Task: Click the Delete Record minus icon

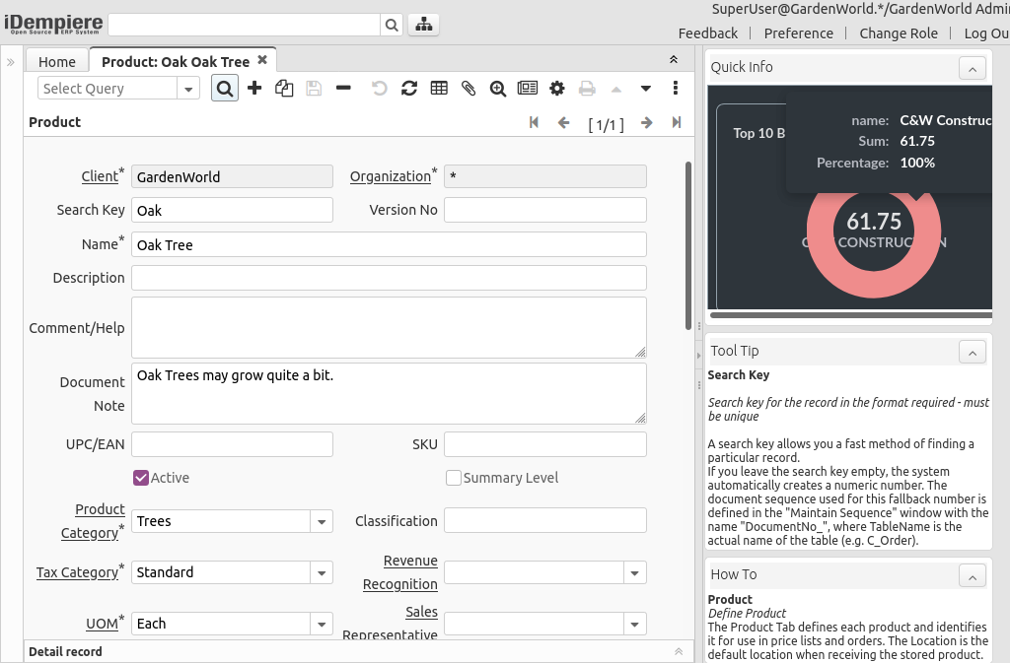Action: [x=343, y=89]
